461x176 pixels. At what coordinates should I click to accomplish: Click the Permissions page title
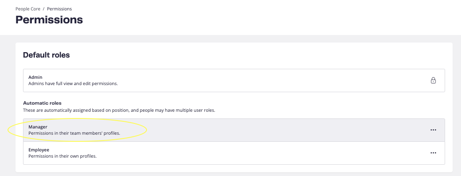[49, 20]
